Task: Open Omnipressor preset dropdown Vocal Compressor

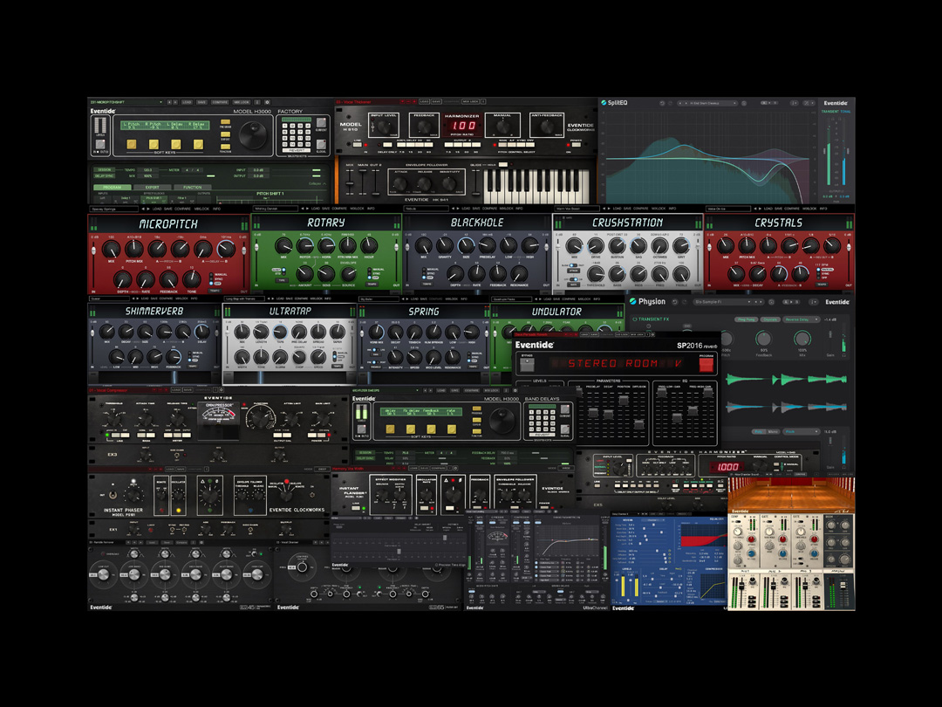Action: click(121, 390)
